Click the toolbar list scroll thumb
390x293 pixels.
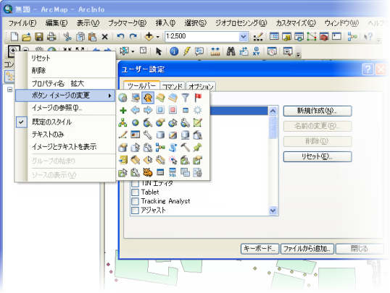coord(273,127)
